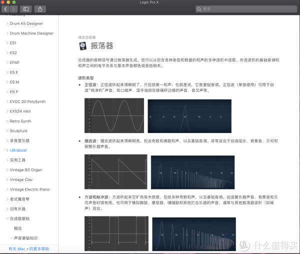
Task: Select ES1 in the sidebar
Action: [x=13, y=43]
